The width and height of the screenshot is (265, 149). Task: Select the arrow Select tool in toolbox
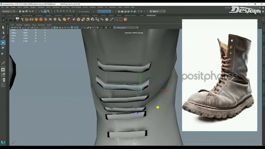click(3, 27)
